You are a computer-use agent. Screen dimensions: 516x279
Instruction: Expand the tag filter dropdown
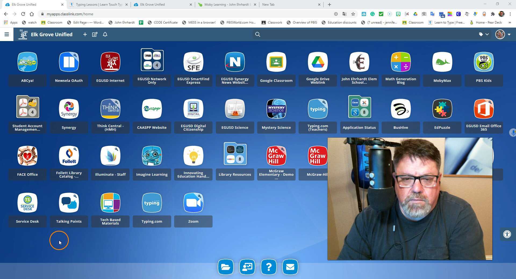484,34
